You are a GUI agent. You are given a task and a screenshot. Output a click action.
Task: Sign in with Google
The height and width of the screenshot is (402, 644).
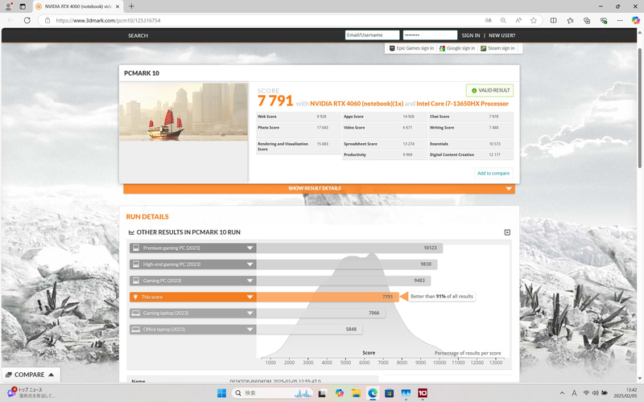point(457,48)
